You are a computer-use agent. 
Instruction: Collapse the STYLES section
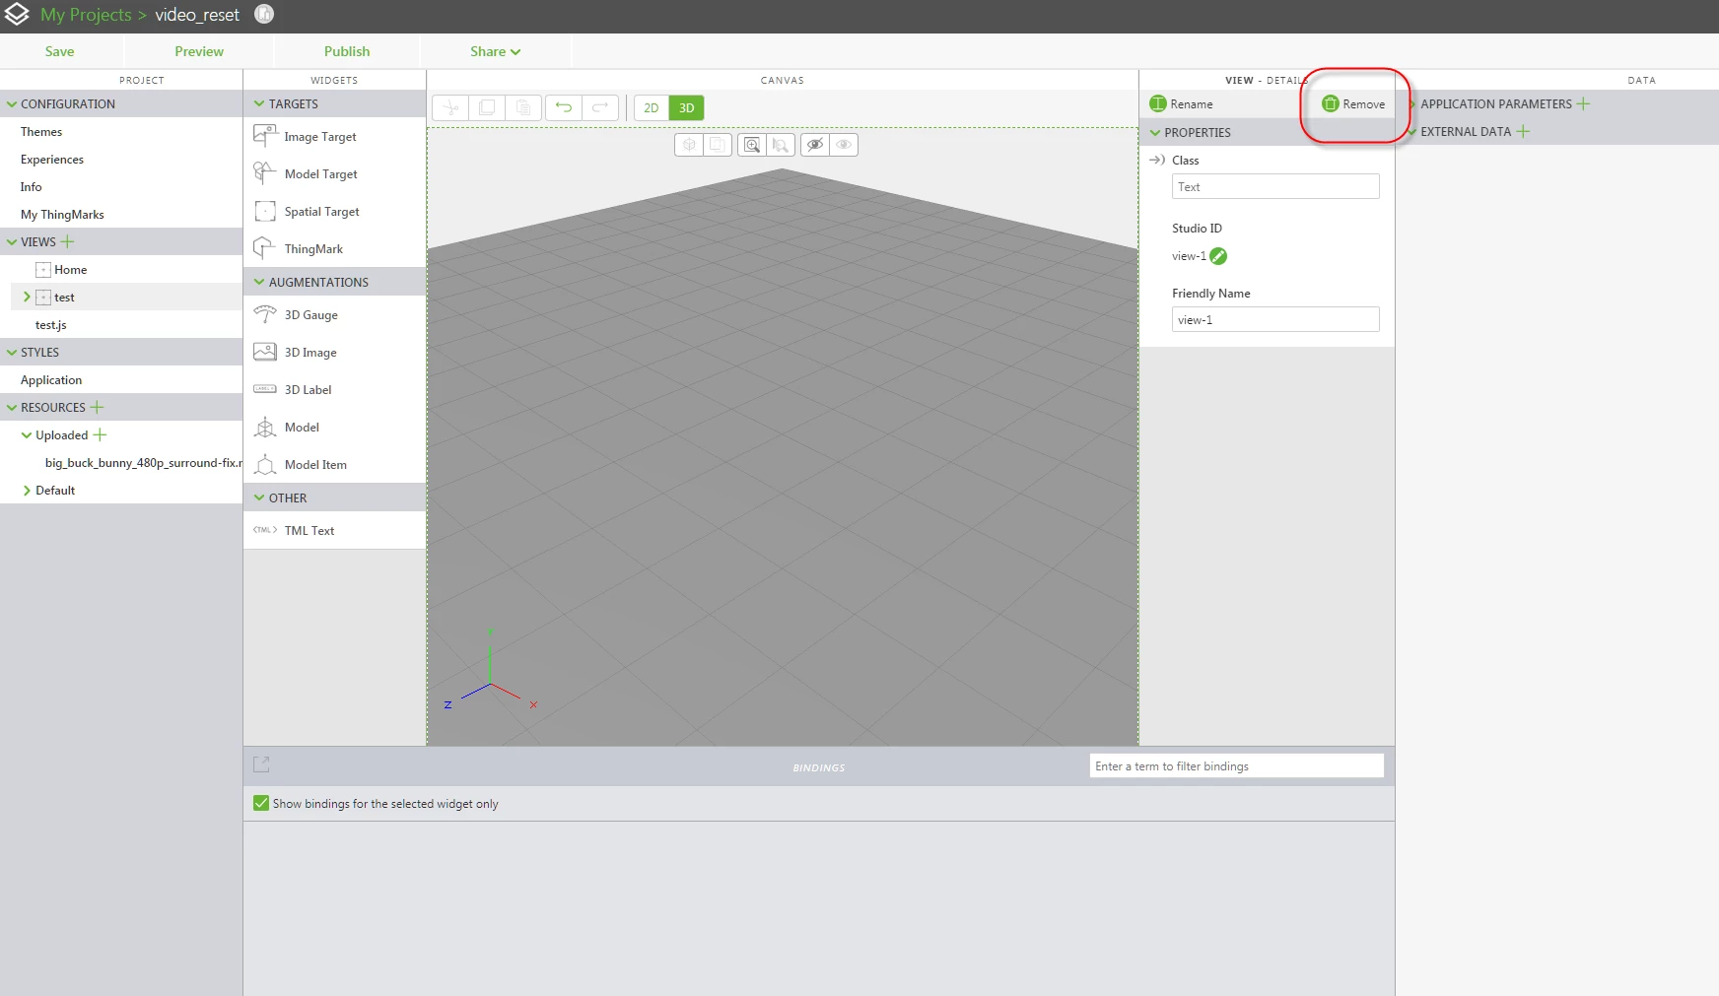tap(12, 352)
